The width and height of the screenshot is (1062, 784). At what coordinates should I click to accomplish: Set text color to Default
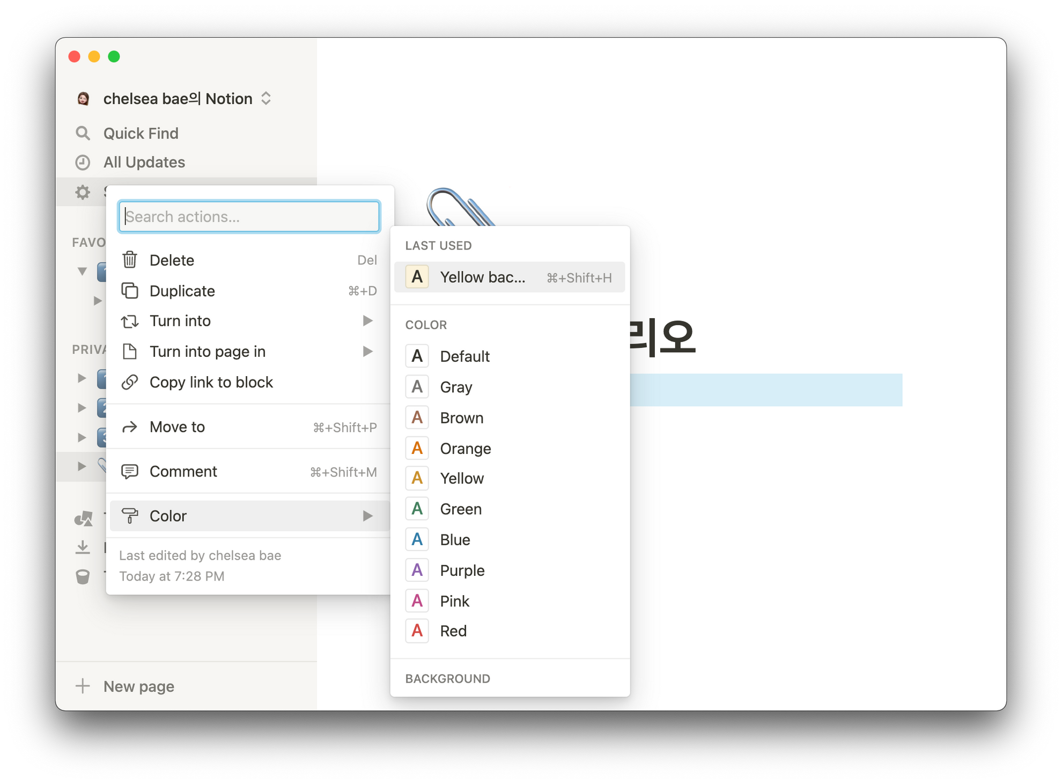pos(510,356)
